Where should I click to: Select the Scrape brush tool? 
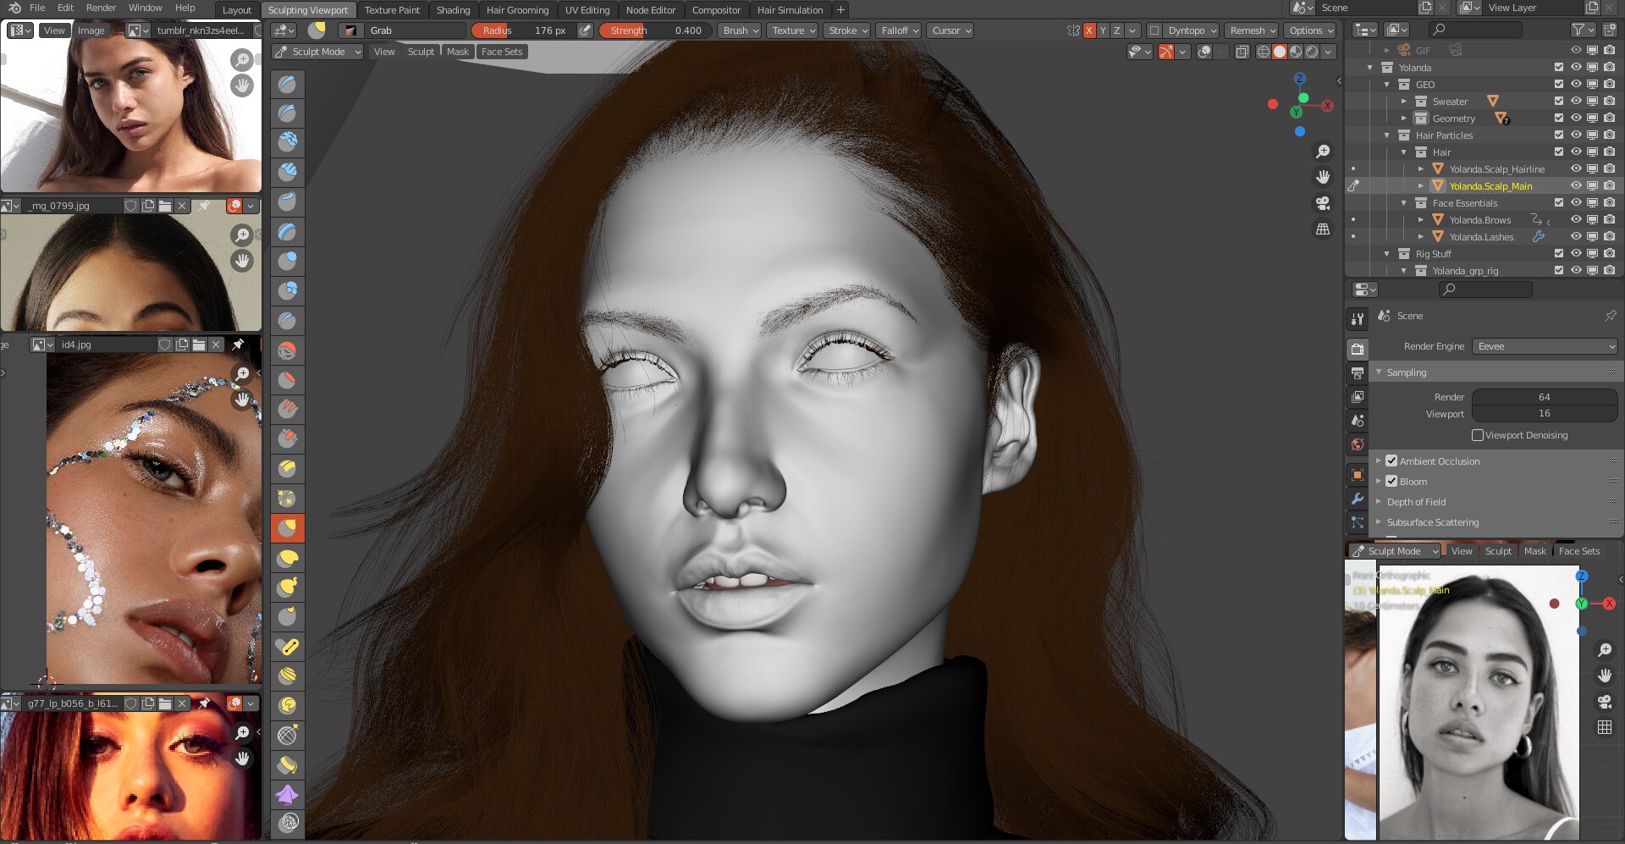(288, 439)
